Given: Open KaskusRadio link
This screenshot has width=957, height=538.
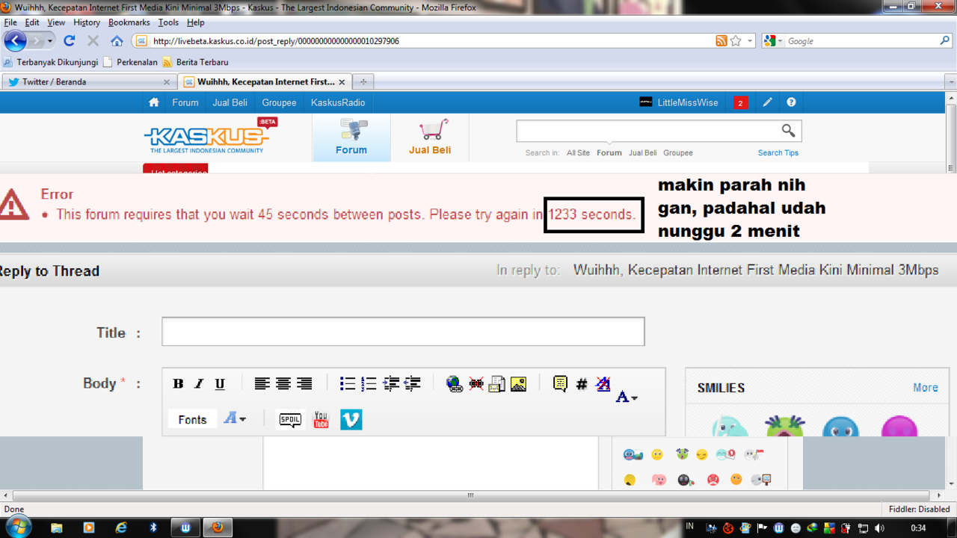Looking at the screenshot, I should (338, 102).
